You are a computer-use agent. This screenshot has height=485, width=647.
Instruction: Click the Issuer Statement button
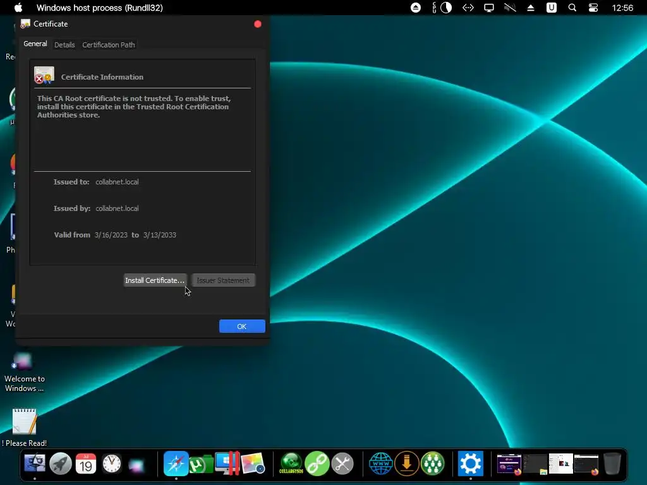tap(223, 280)
